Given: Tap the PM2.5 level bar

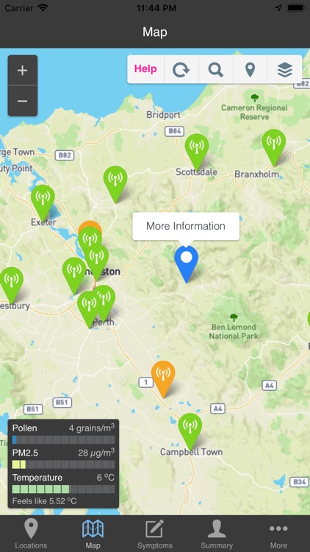Looking at the screenshot, I should [63, 464].
